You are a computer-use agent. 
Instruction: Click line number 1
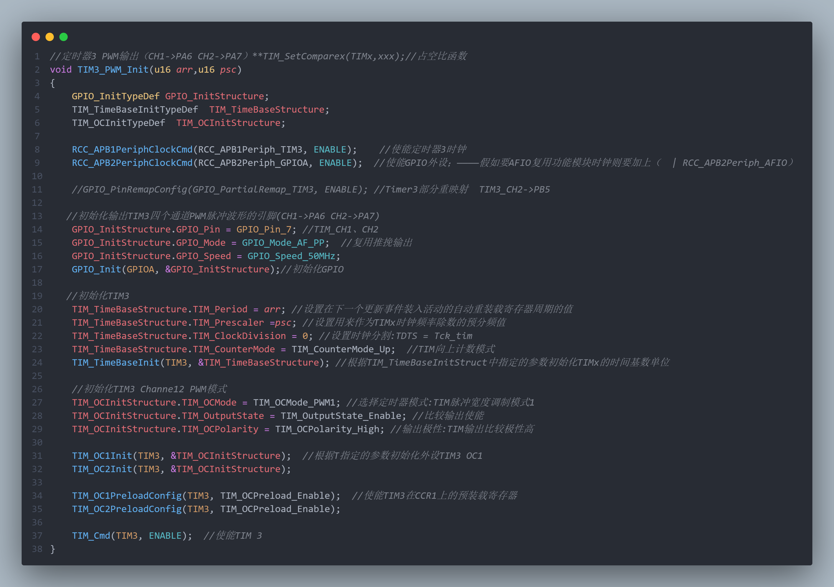[37, 56]
